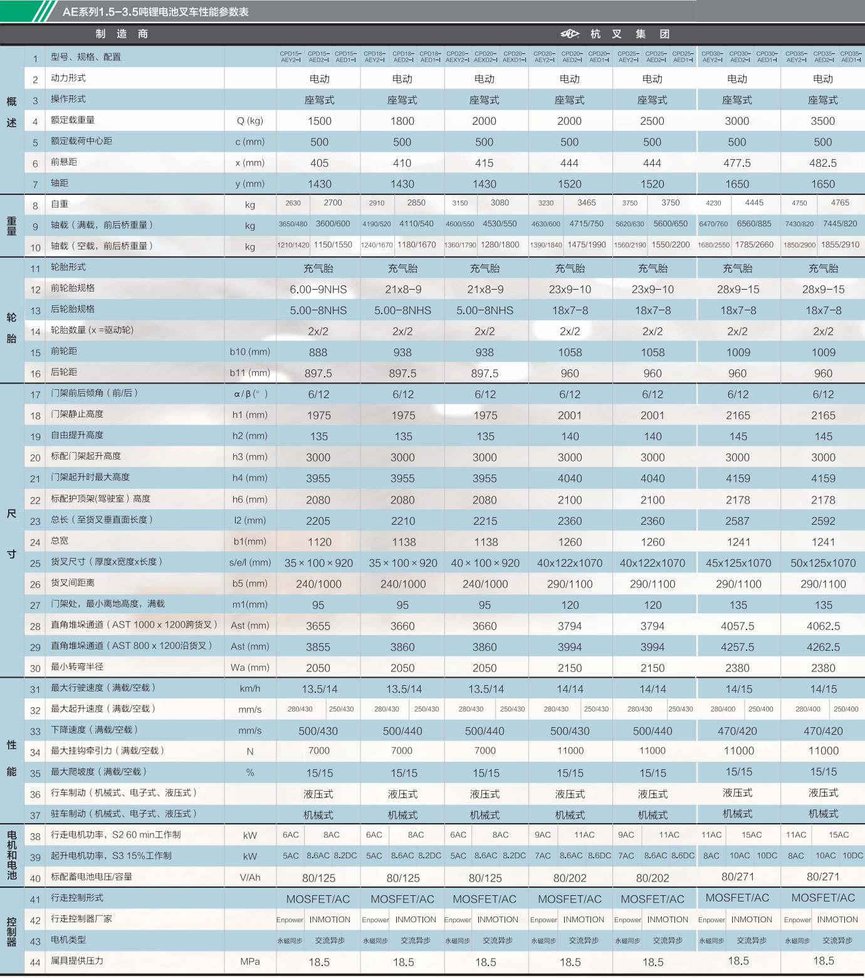Click the 前悬距 row label

pyautogui.click(x=64, y=162)
